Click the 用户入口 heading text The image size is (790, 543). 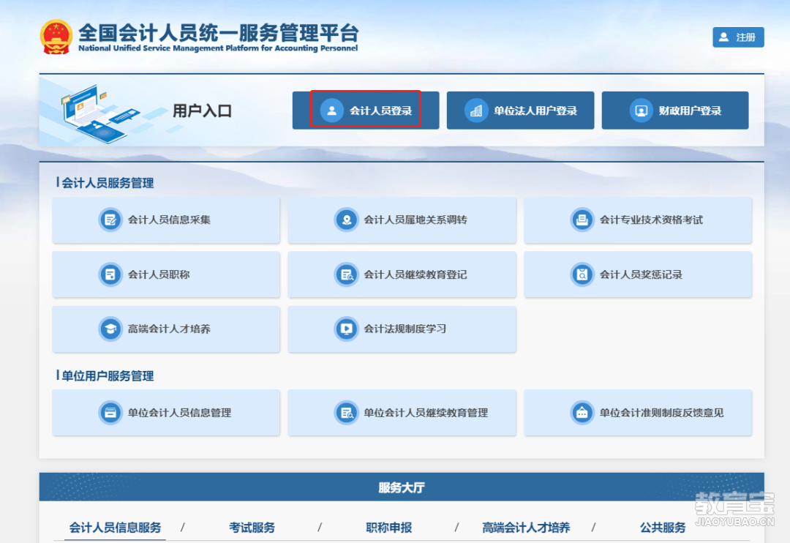coord(202,111)
